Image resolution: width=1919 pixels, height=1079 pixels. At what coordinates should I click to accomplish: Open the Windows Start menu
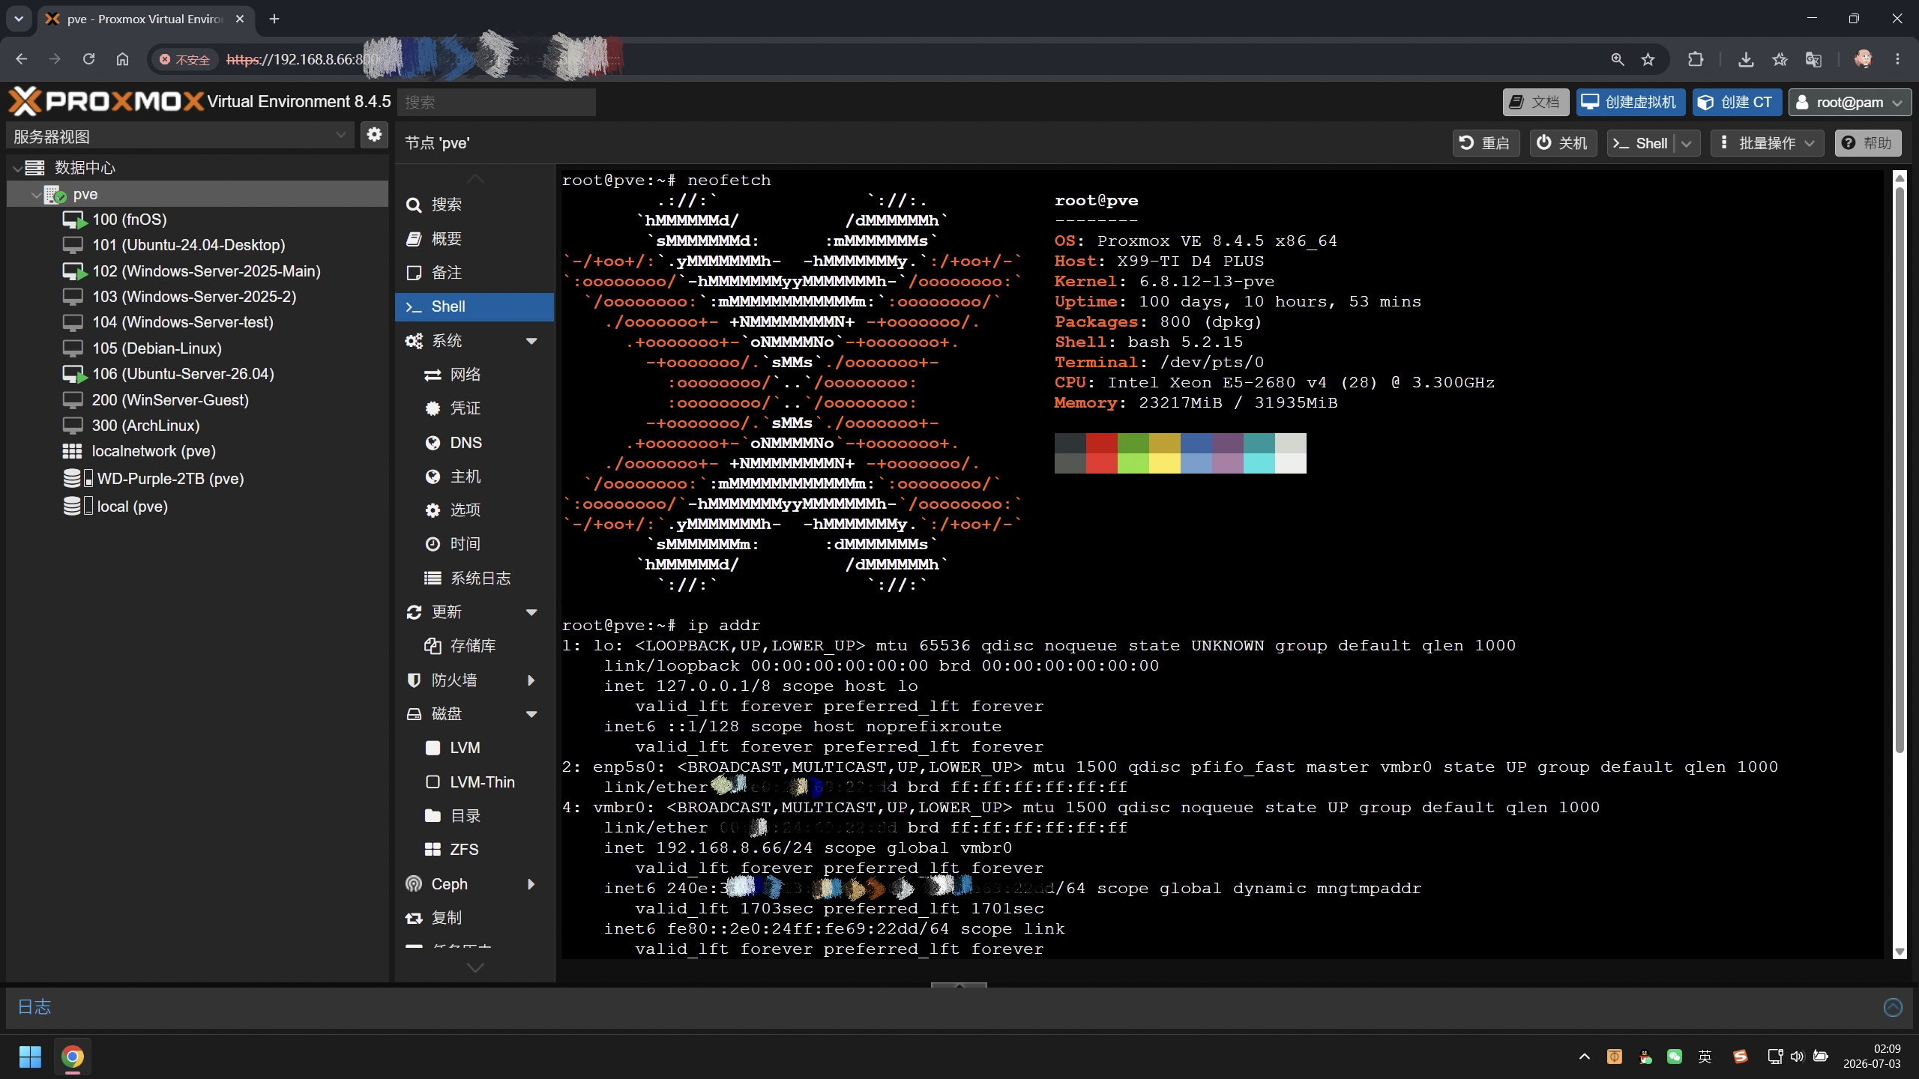(x=30, y=1057)
